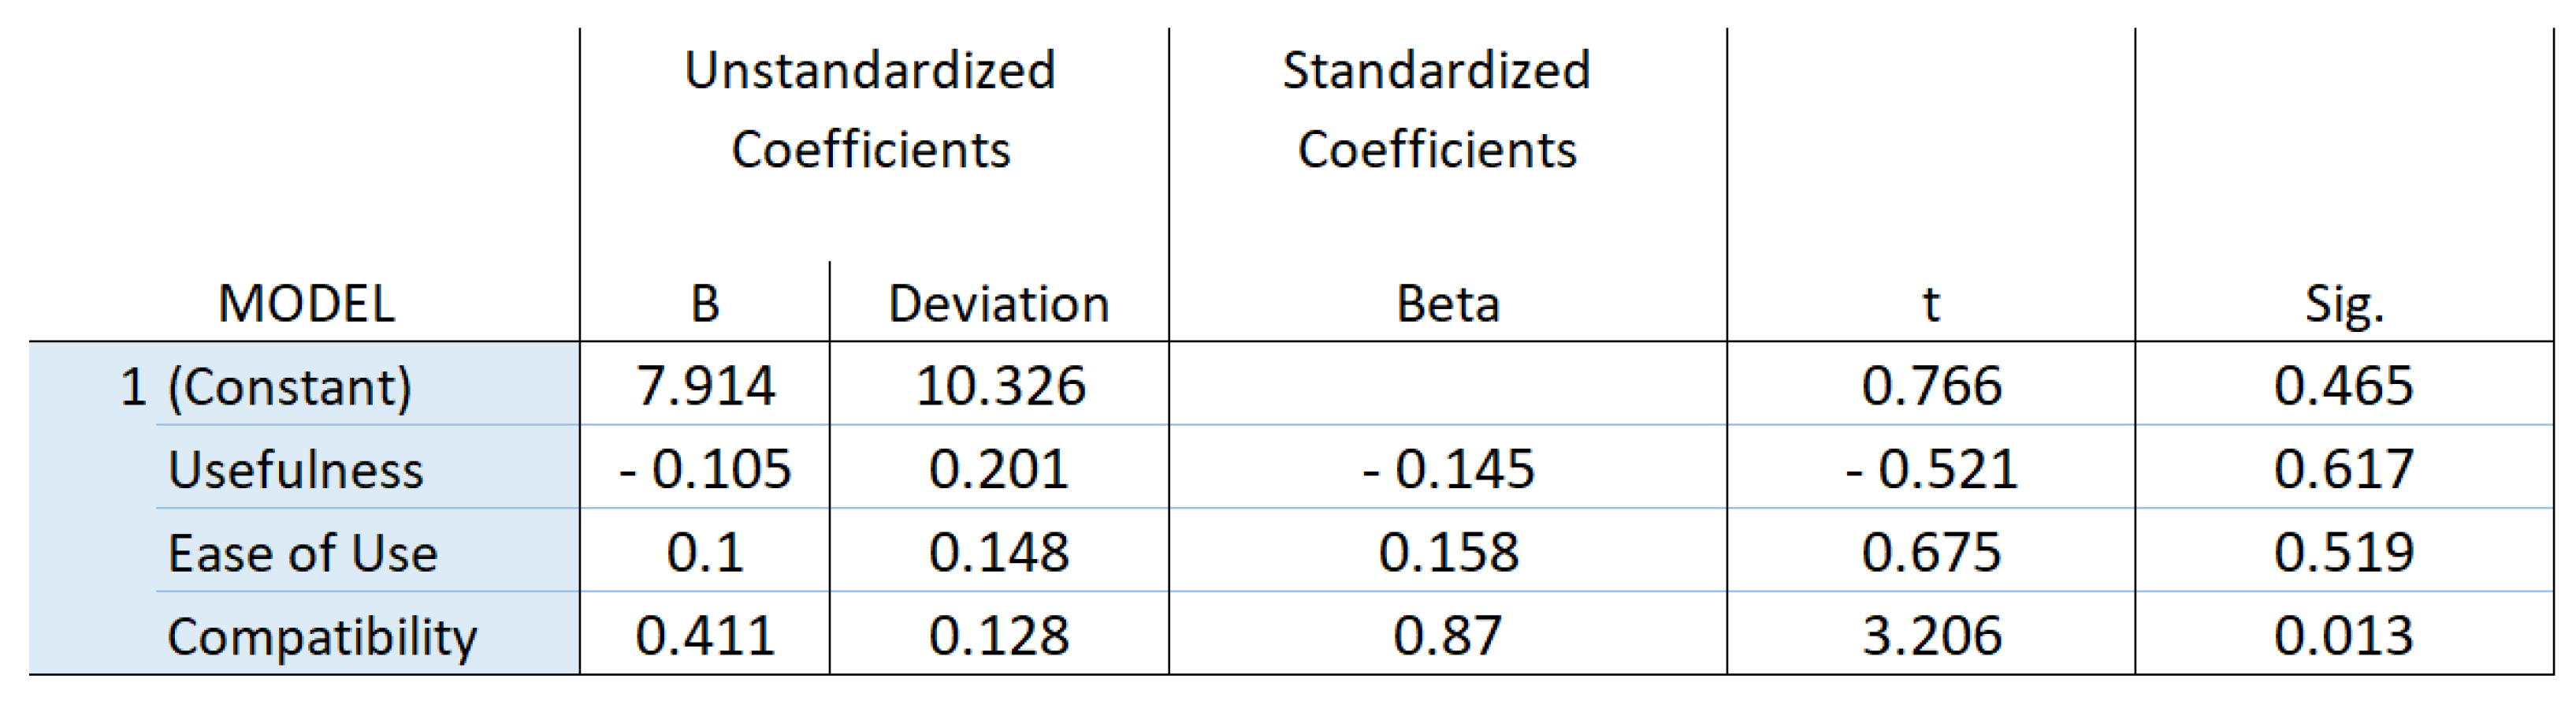Viewport: 2576px width, 701px height.
Task: Select Ease of Use B value 0.1
Action: [705, 552]
